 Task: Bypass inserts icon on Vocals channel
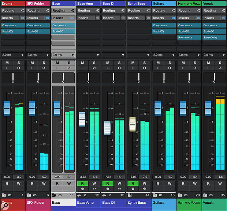(x=224, y=18)
